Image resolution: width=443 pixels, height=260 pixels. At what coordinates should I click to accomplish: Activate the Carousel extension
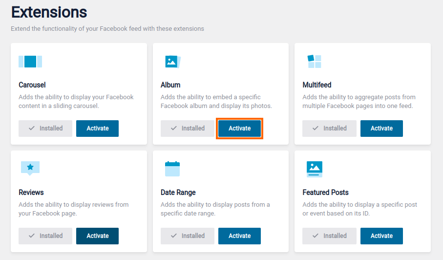tap(97, 129)
